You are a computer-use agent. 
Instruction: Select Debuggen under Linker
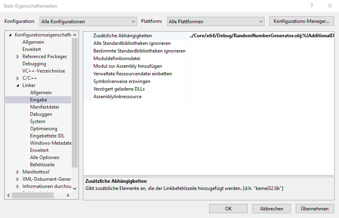41,114
